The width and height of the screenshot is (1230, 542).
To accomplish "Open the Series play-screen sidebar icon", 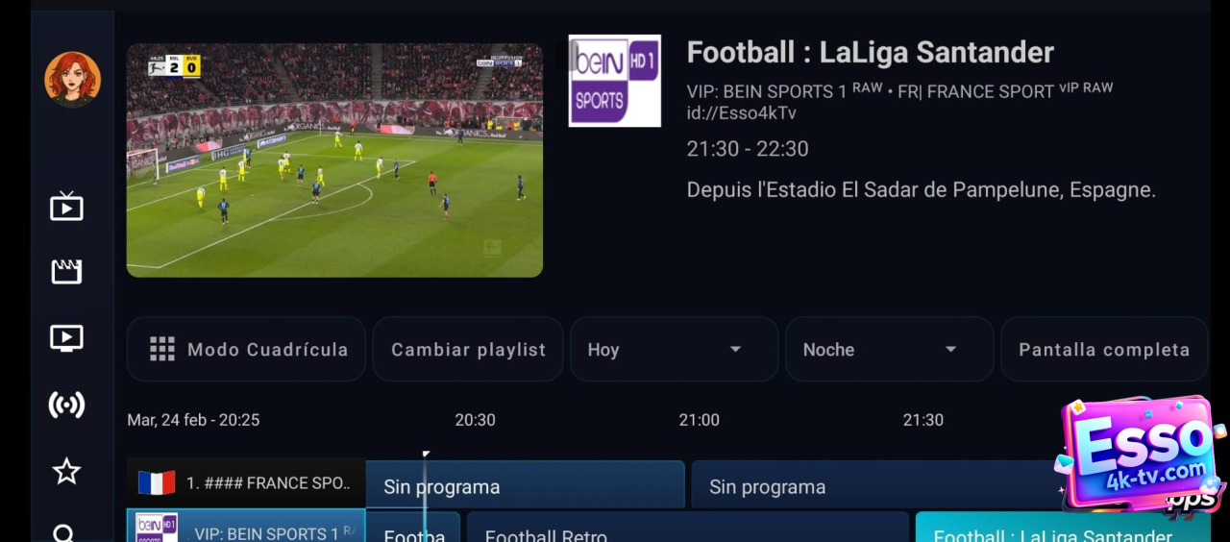I will 66,338.
